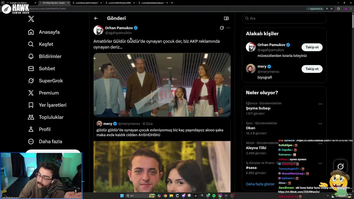
Task: Switch to the BarracudaVol1 status tab
Action: click(x=87, y=3)
